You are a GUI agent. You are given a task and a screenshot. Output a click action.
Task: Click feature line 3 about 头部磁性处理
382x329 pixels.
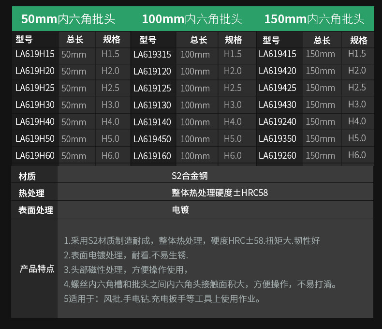[126, 269]
